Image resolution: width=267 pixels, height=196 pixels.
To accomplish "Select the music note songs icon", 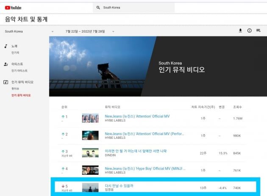I will point(6,46).
